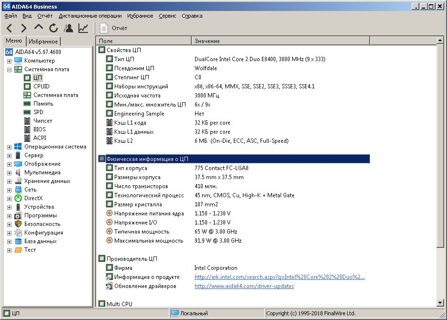Expand the Компьютер tree node
The height and width of the screenshot is (320, 447).
point(9,61)
